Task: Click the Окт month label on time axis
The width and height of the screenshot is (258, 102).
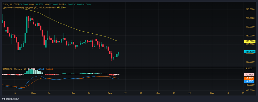Action: click(x=158, y=93)
